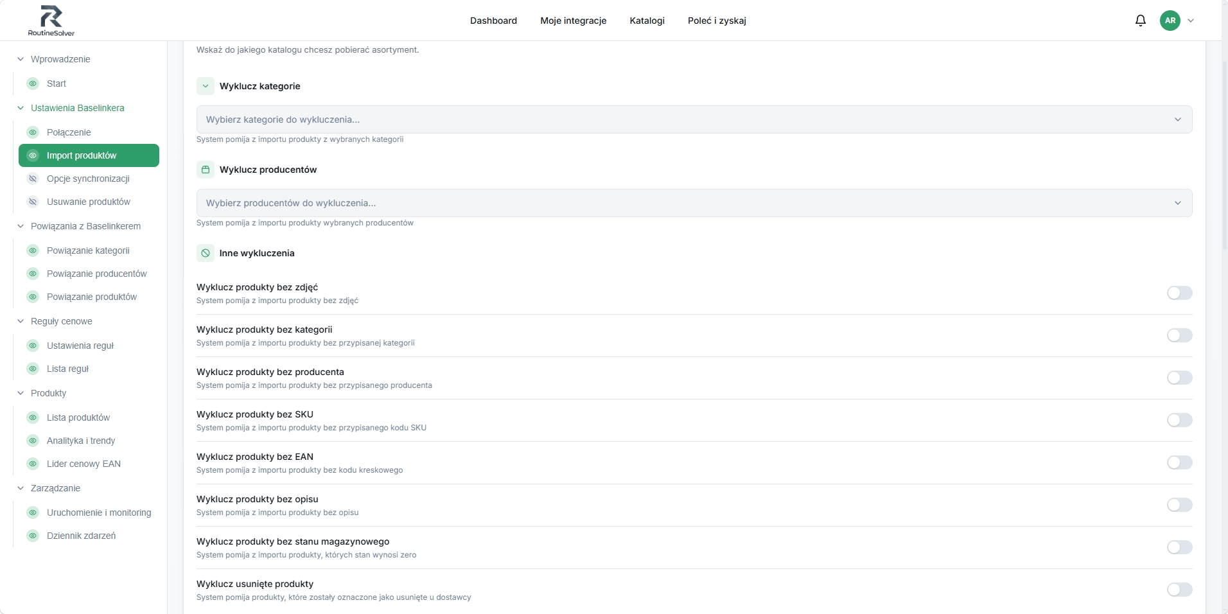Click eye icon beside Dziennik zdarzeń
This screenshot has width=1228, height=614.
click(x=33, y=536)
